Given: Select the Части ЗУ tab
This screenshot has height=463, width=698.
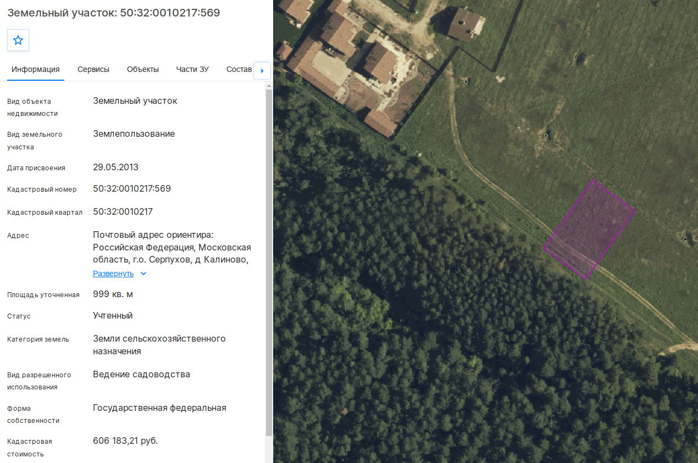Looking at the screenshot, I should pyautogui.click(x=192, y=69).
